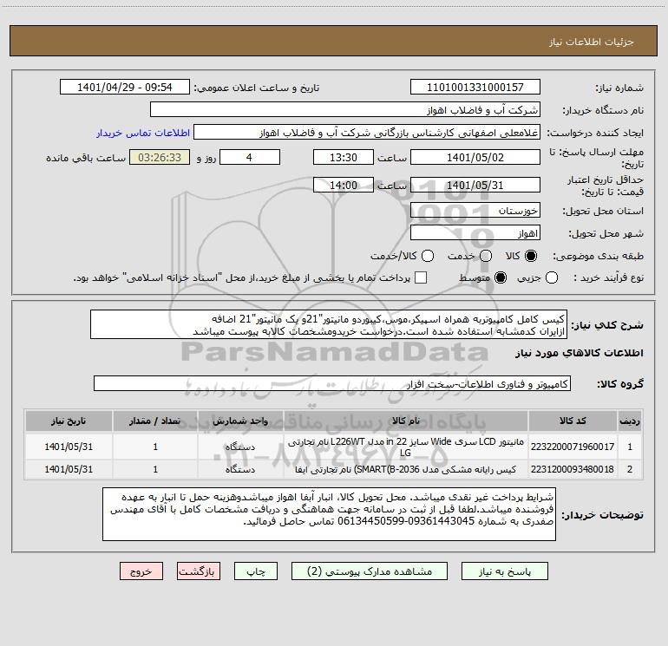
Task: Click the تاریخ نیاز column header
Action: click(69, 421)
